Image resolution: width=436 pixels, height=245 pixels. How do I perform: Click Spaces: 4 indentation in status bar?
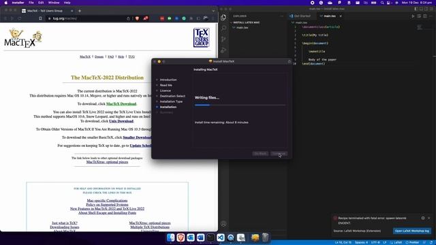pos(361,242)
